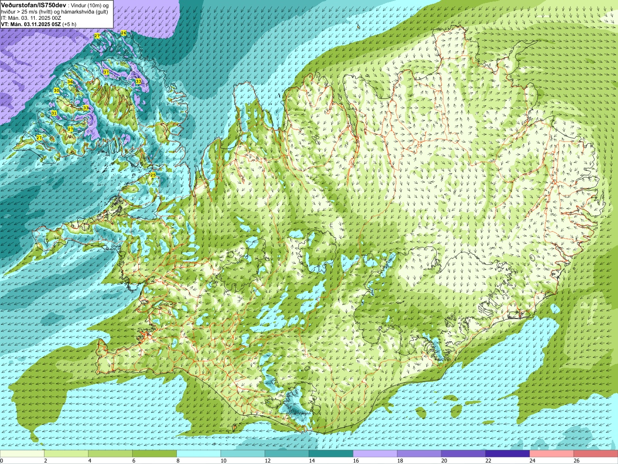Select the yellow gust label 25
Screen dimensions: 618x464
(x=153, y=175)
